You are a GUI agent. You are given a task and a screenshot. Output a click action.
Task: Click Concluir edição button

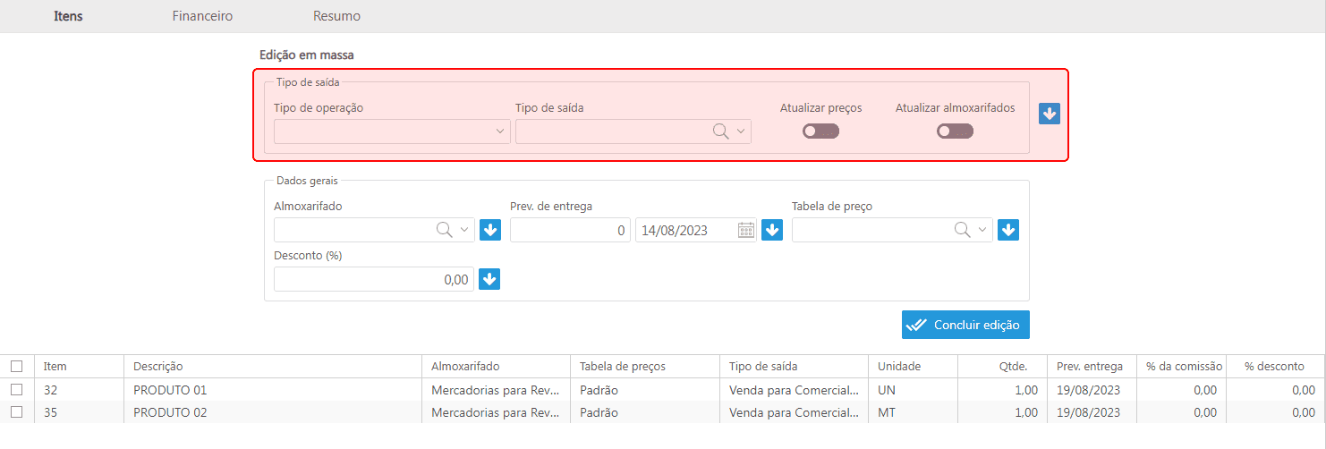click(965, 325)
